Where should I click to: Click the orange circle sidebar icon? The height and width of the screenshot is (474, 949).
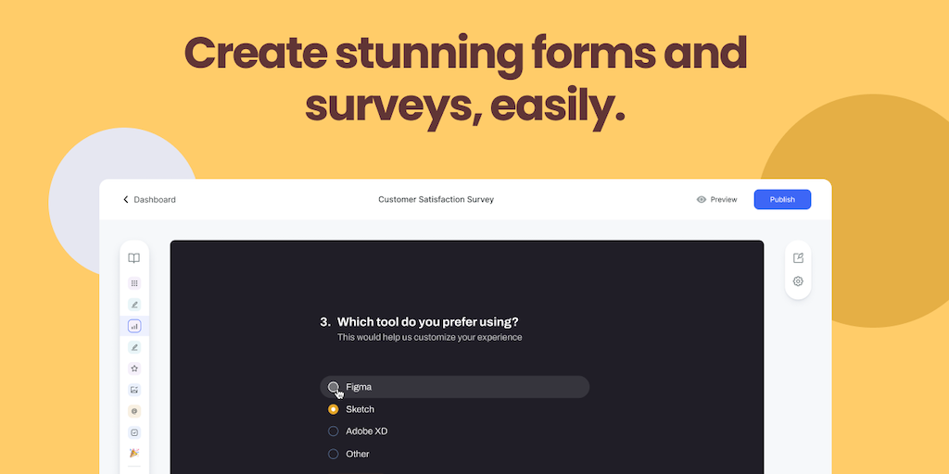click(134, 411)
